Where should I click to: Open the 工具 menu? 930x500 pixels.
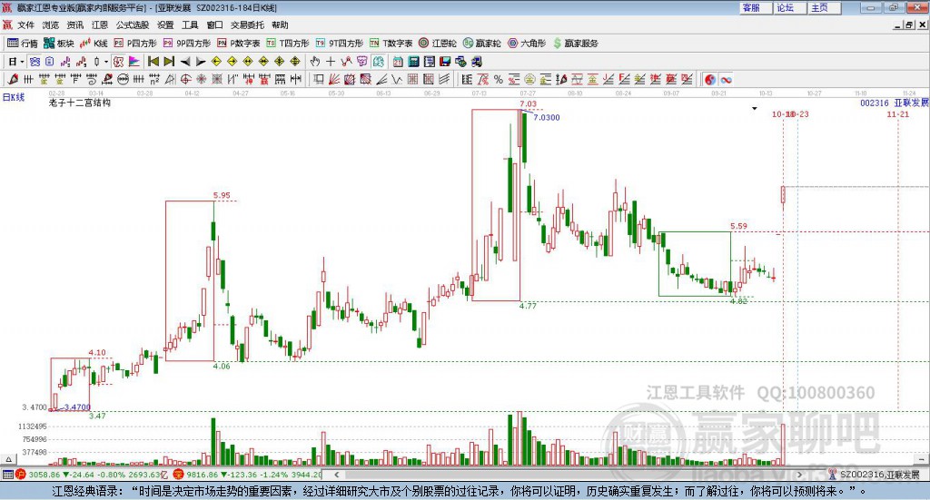[190, 25]
